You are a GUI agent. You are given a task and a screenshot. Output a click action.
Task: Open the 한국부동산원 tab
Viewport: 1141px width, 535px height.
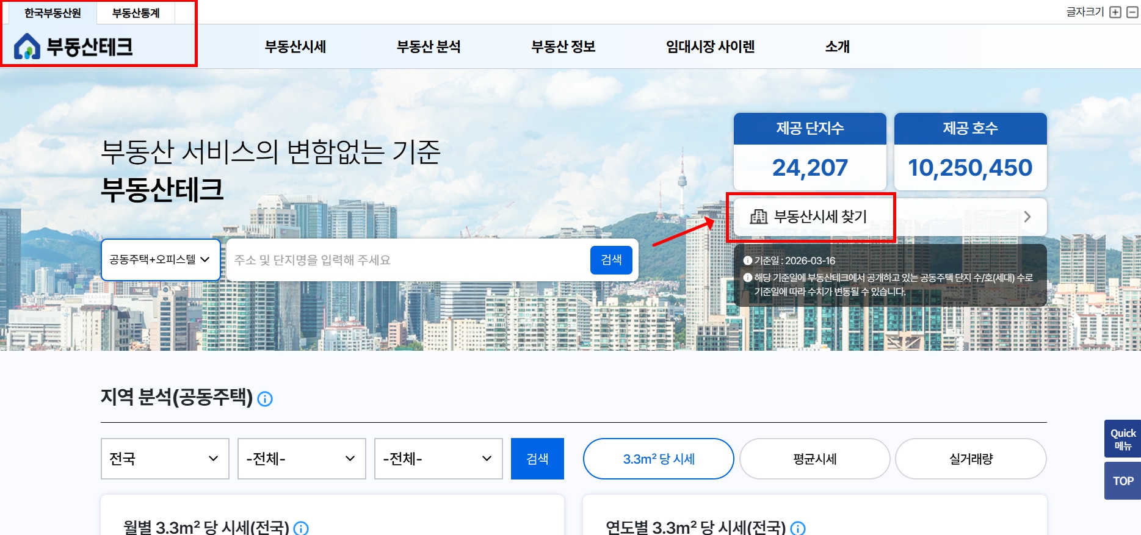(x=53, y=13)
